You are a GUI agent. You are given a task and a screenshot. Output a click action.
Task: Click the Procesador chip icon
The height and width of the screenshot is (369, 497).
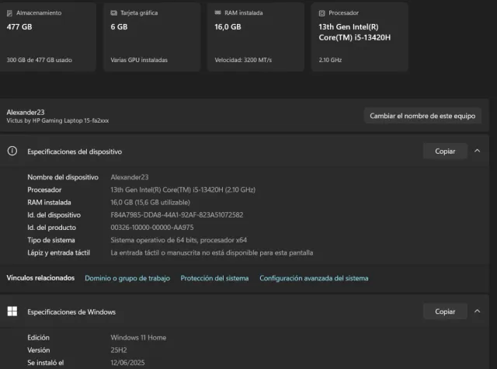[x=321, y=13]
